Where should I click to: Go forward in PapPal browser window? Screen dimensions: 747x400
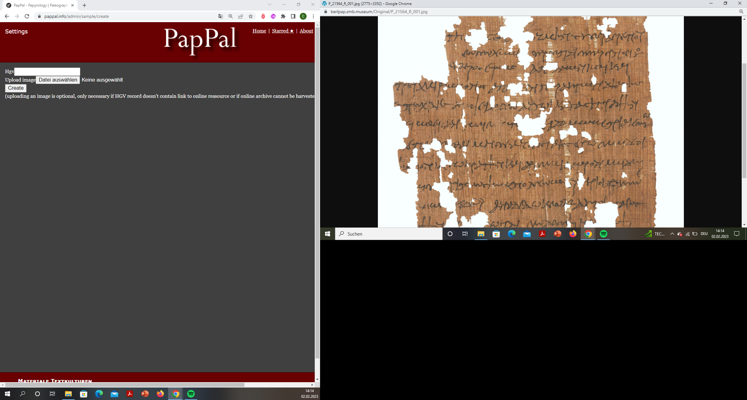click(17, 16)
